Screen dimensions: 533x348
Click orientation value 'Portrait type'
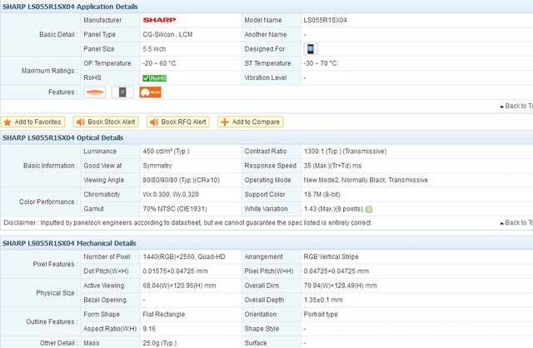(x=321, y=315)
